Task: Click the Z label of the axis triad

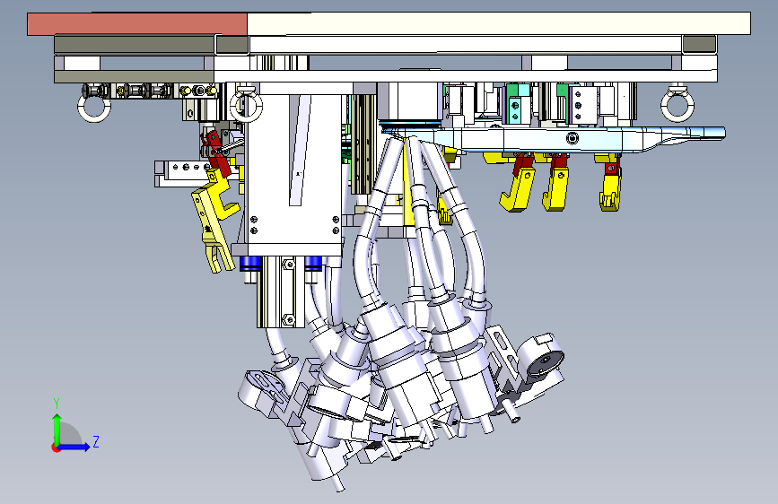Action: pyautogui.click(x=96, y=441)
